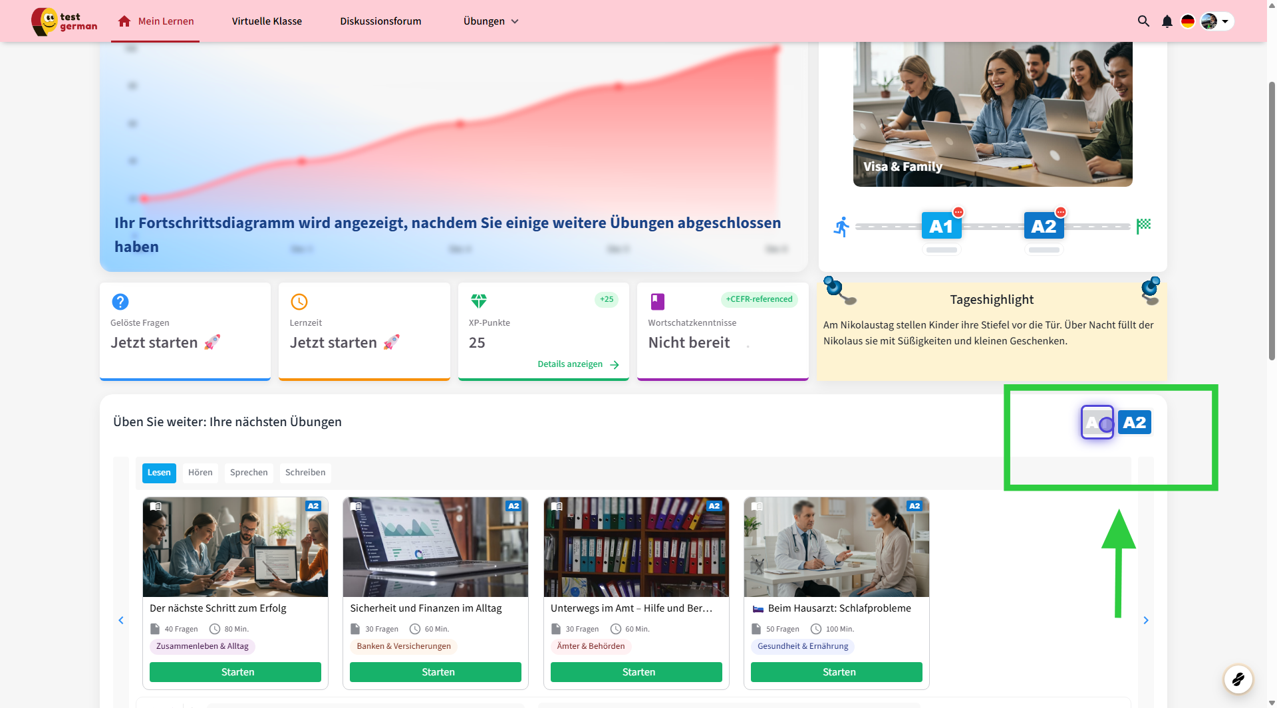The width and height of the screenshot is (1277, 708).
Task: Open the Visa & Family image card
Action: 993,114
